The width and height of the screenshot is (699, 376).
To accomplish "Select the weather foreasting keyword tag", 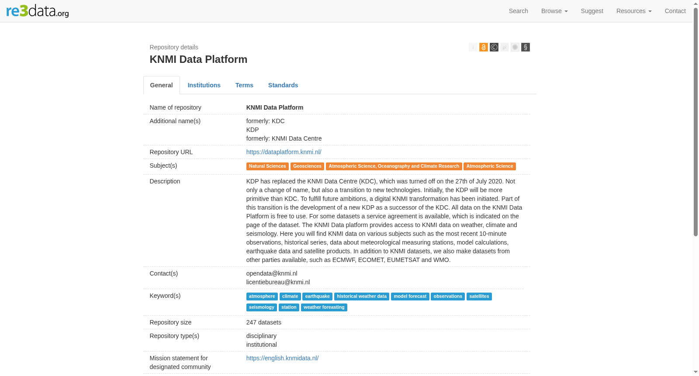I will 324,307.
